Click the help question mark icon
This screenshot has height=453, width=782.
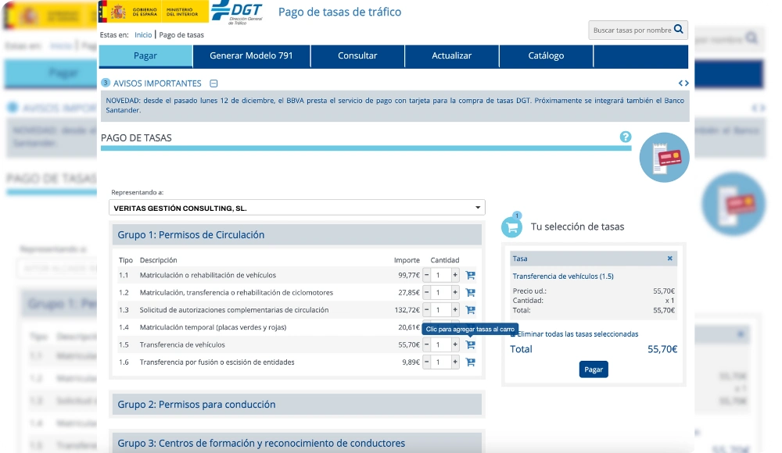pyautogui.click(x=623, y=137)
